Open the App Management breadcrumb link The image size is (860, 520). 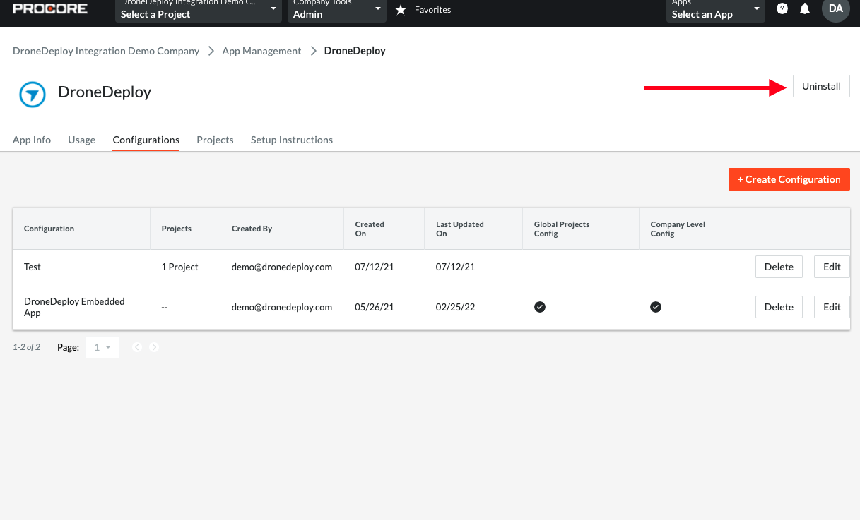coord(261,50)
